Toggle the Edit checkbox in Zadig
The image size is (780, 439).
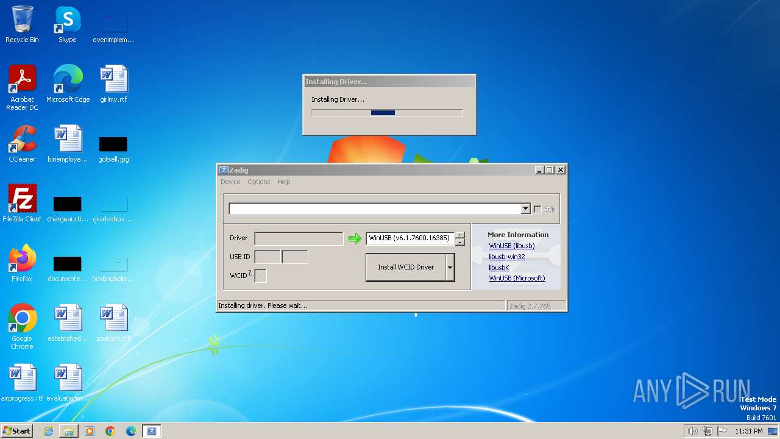pos(537,209)
